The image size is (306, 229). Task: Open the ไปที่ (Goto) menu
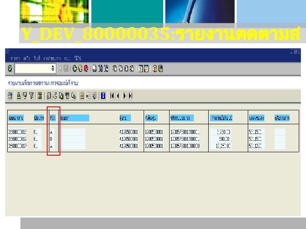(x=37, y=58)
